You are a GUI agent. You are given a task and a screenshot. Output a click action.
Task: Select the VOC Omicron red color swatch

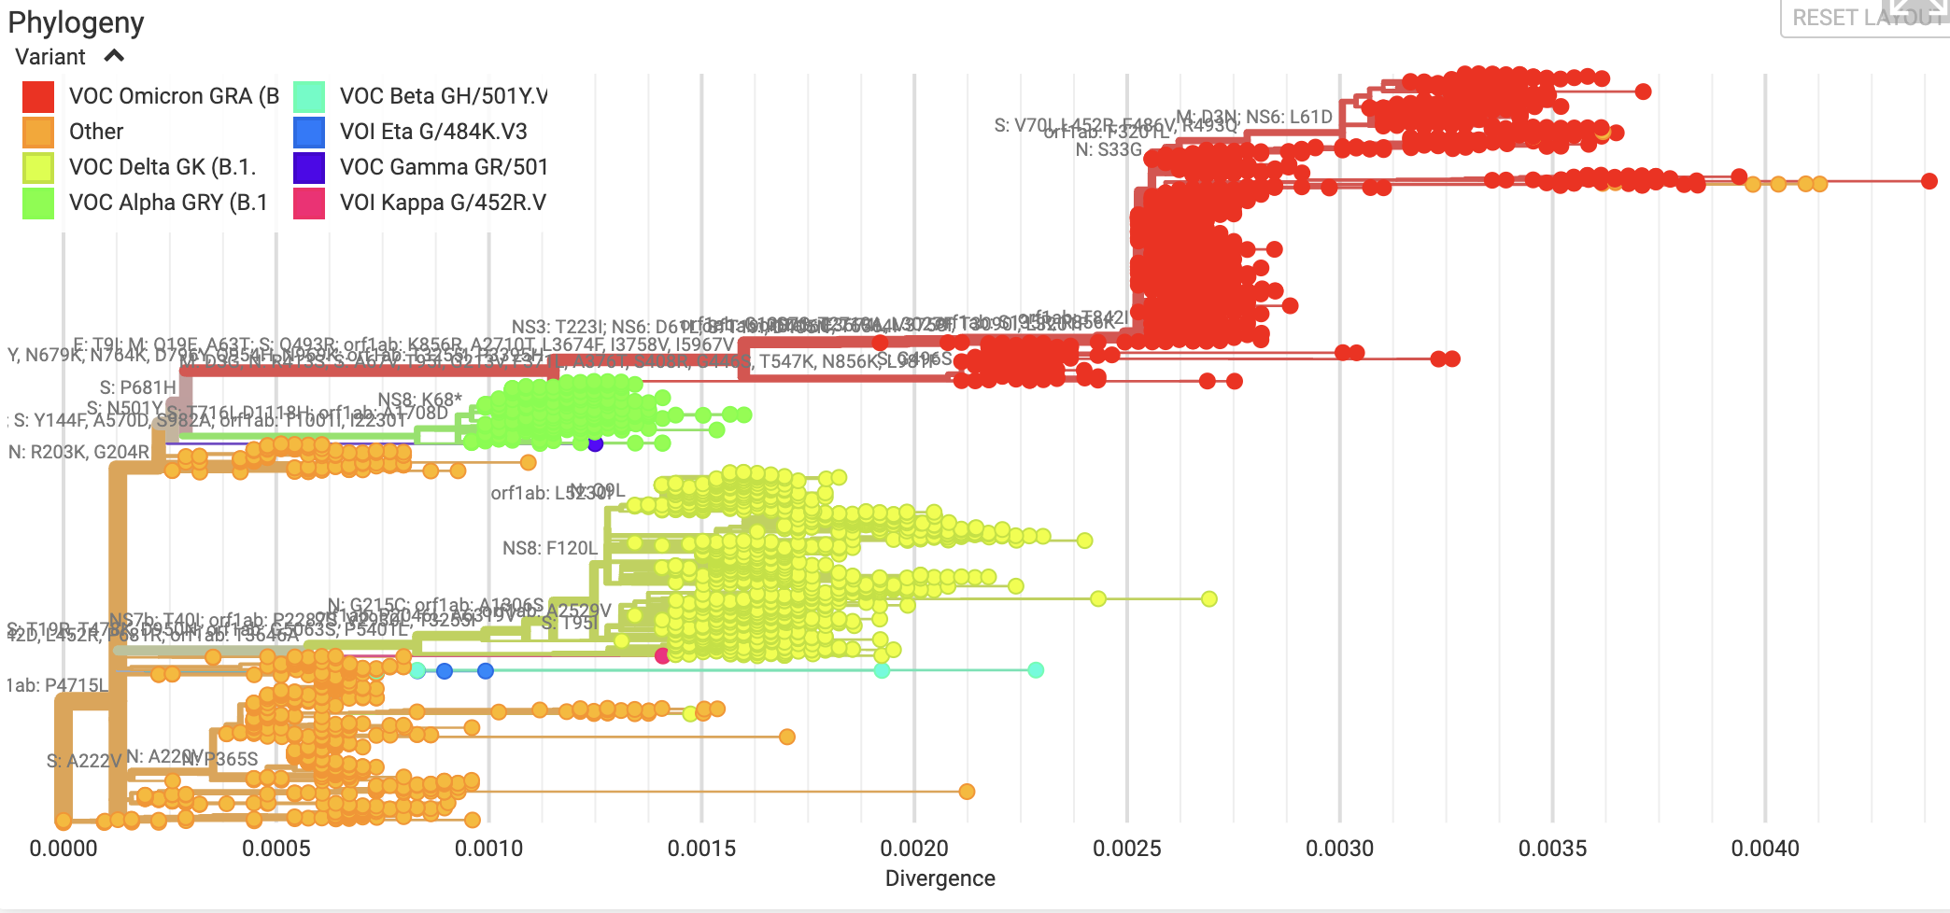(x=38, y=96)
